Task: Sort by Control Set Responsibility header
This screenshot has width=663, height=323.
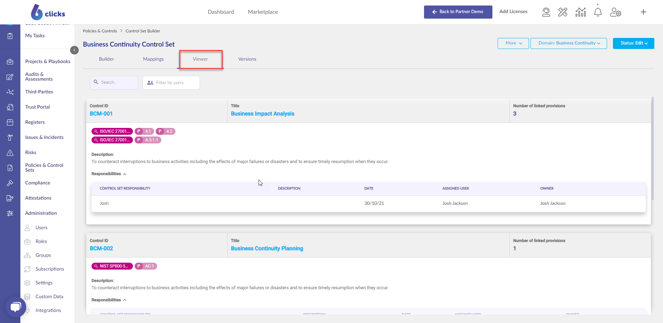Action: click(x=125, y=189)
